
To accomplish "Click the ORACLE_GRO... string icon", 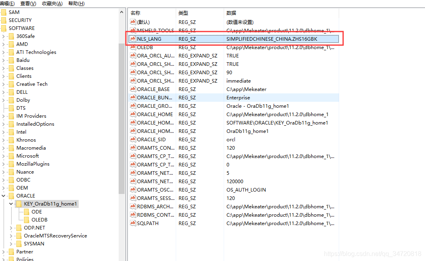I will [x=133, y=106].
